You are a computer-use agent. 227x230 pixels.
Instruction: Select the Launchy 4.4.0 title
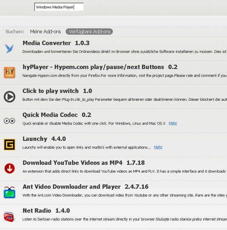(x=44, y=139)
